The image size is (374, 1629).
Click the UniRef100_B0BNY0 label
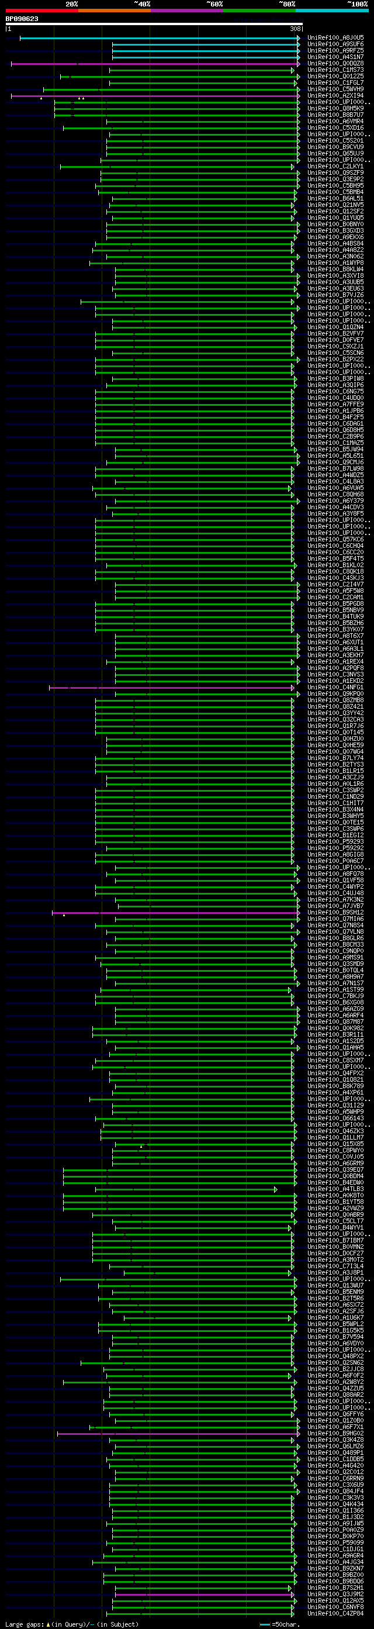coord(335,225)
